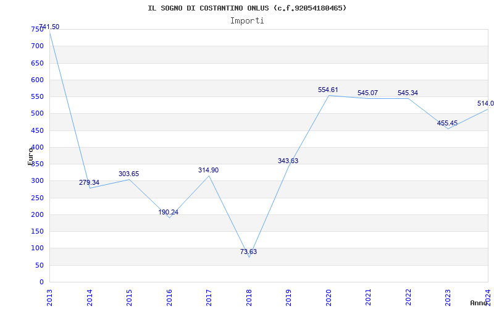Click the 741.50 data point label
Viewport: 494px width, 309px height.
49,27
